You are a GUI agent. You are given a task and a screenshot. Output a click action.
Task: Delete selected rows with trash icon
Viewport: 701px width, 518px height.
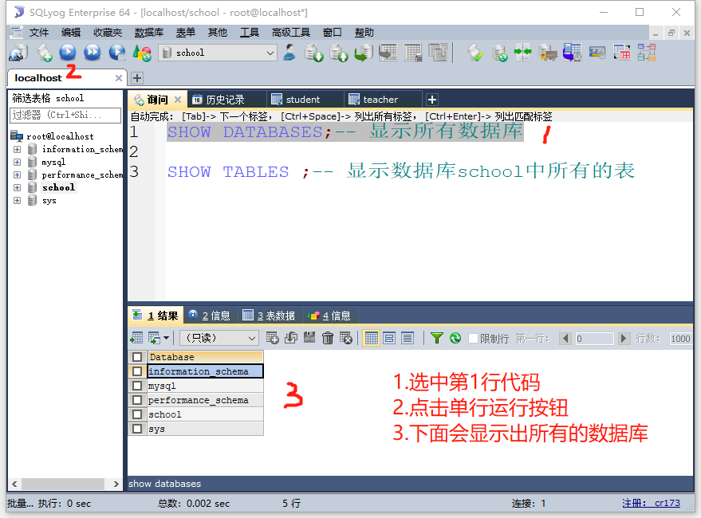point(328,339)
